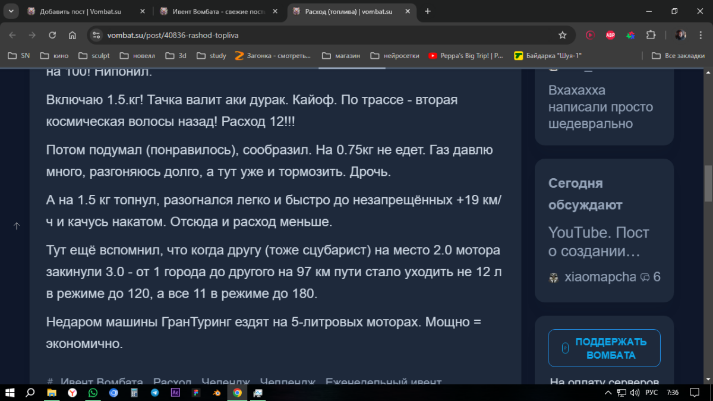Open the colorful stars extension icon
Image resolution: width=713 pixels, height=401 pixels.
pyautogui.click(x=630, y=35)
